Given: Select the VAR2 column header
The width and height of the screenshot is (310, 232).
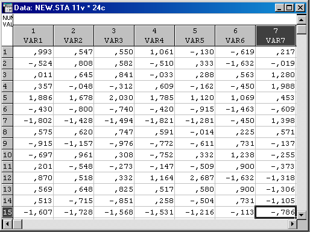Looking at the screenshot, I should 74,36.
